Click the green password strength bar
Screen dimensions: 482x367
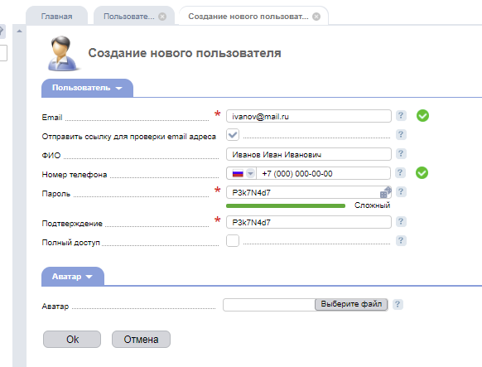tap(286, 206)
